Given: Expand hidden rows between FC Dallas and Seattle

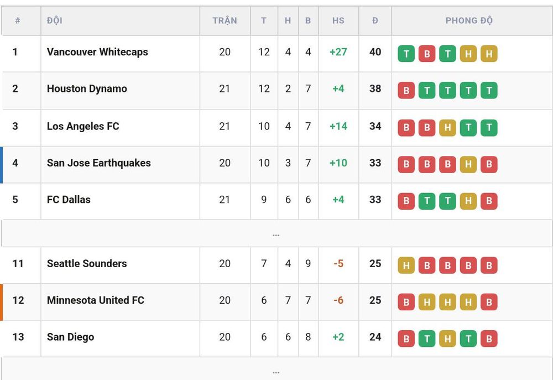Looking at the screenshot, I should coord(276,233).
